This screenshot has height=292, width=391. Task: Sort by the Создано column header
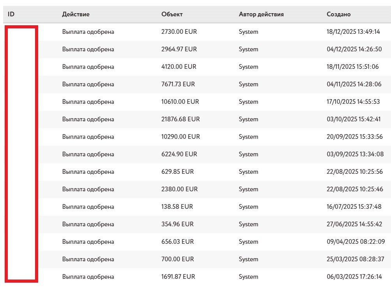[338, 14]
